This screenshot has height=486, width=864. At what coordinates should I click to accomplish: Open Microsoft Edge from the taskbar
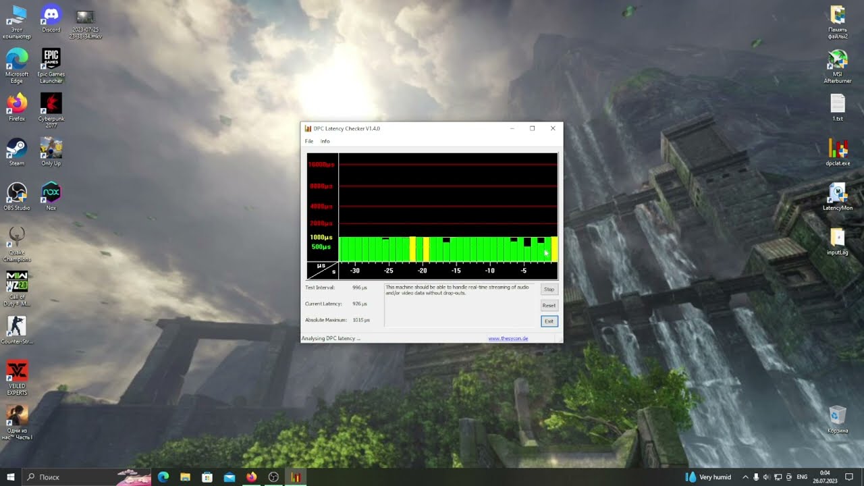tap(163, 477)
